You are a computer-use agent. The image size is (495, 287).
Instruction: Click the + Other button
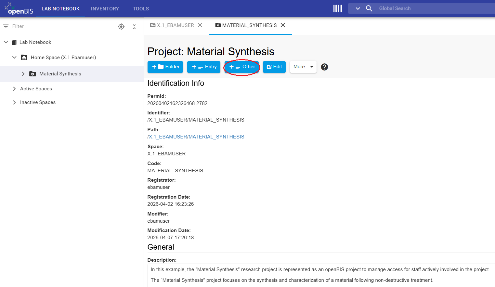242,67
